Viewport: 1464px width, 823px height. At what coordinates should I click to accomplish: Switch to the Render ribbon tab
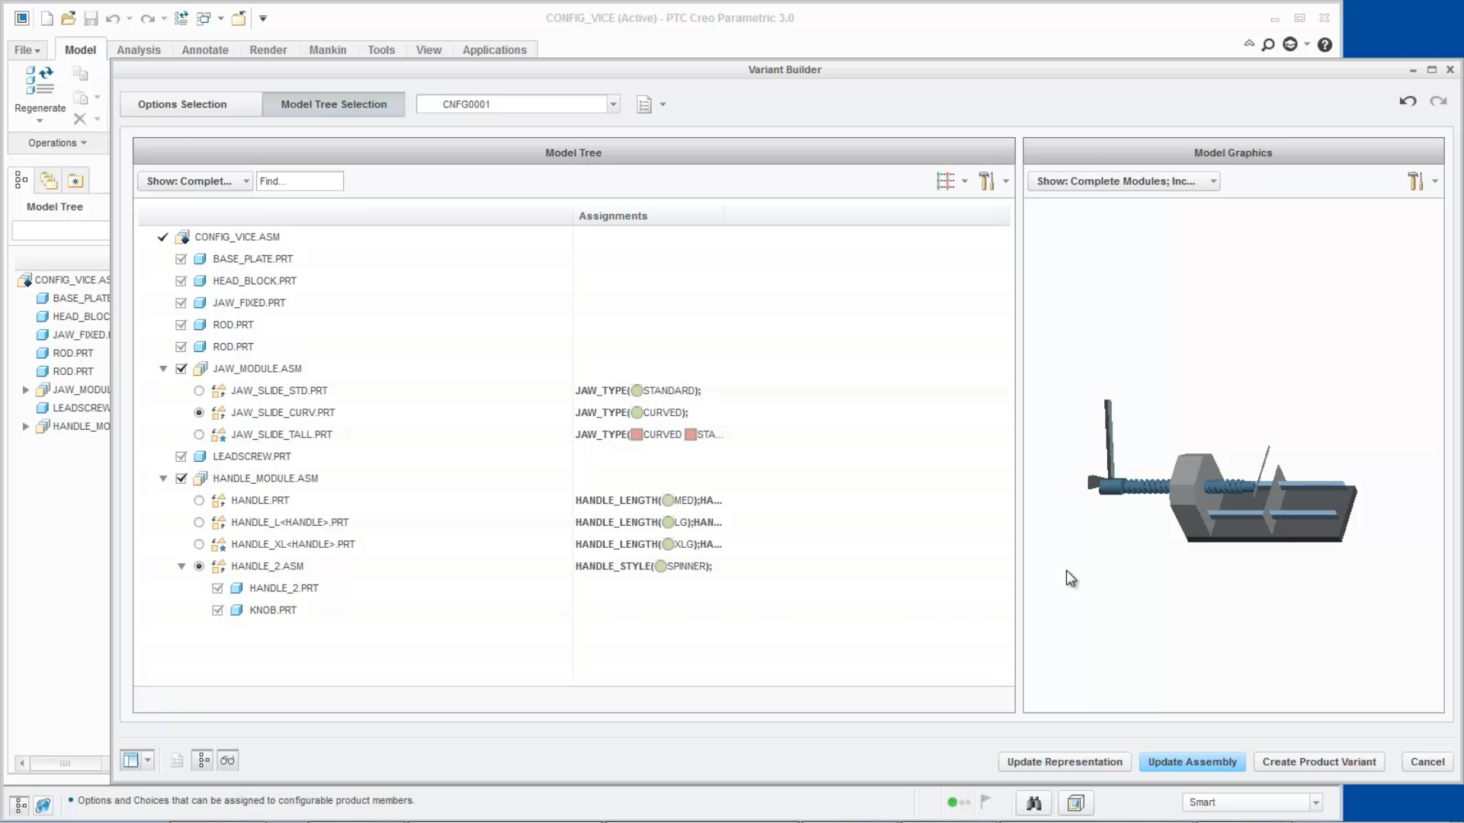[268, 50]
